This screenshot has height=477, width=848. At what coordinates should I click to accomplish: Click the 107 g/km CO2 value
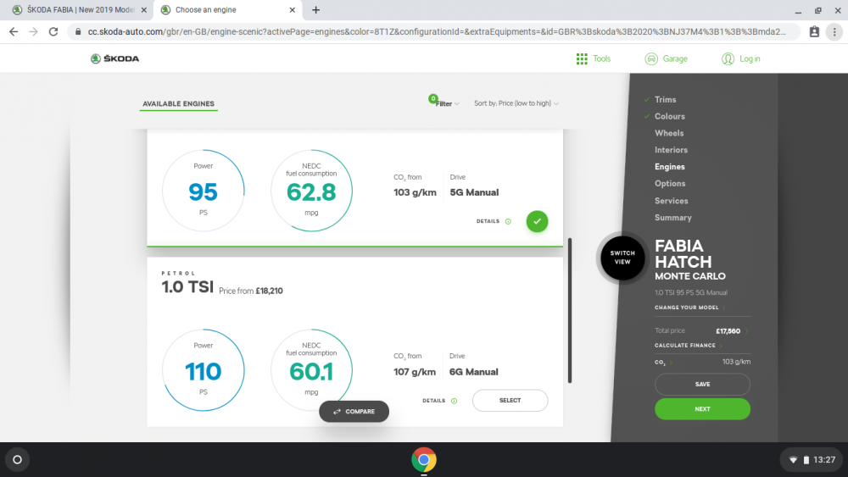415,372
